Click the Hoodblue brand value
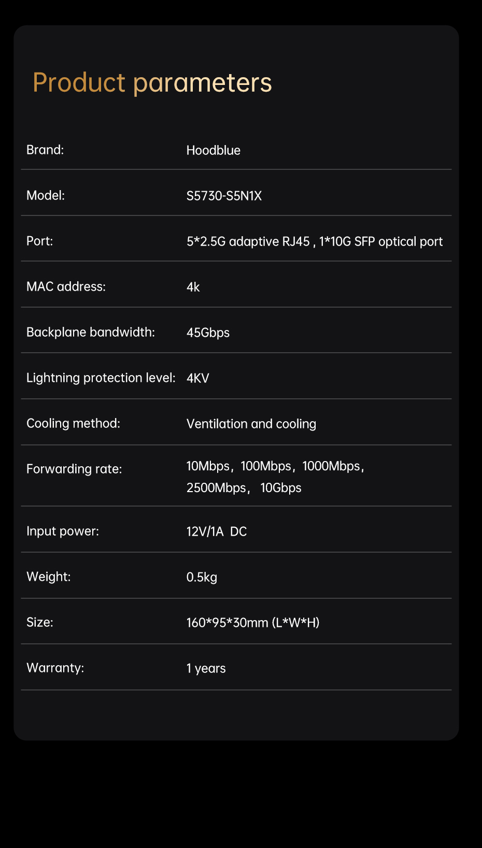Viewport: 482px width, 848px height. (213, 150)
